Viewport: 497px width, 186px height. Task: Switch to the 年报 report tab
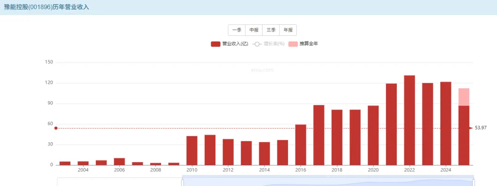[288, 30]
